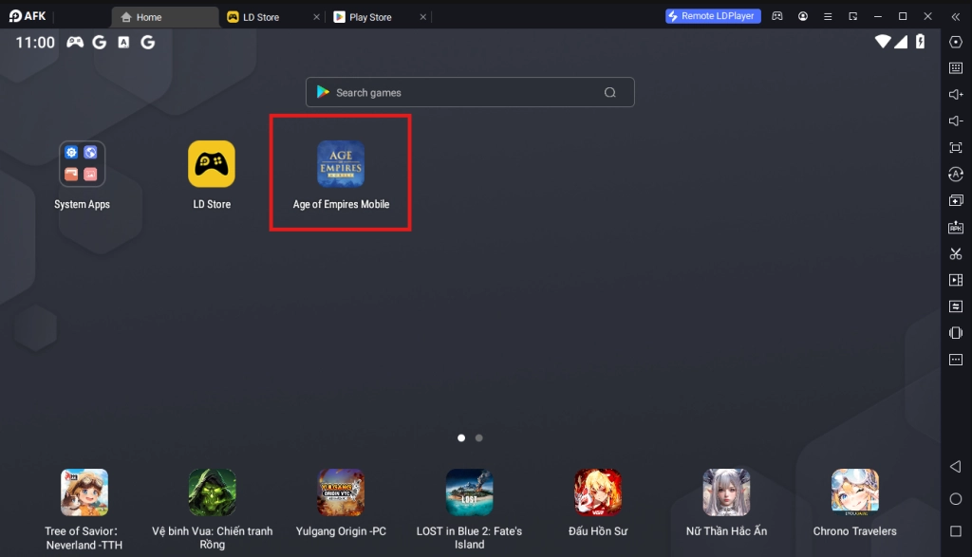Click the volume up icon
Image resolution: width=972 pixels, height=557 pixels.
956,94
